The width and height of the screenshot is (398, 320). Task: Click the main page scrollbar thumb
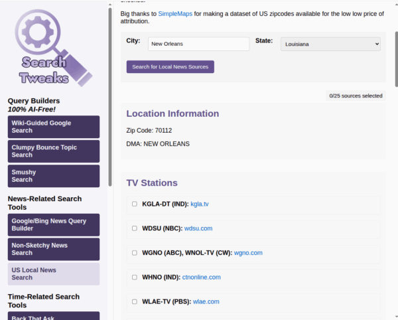point(397,59)
